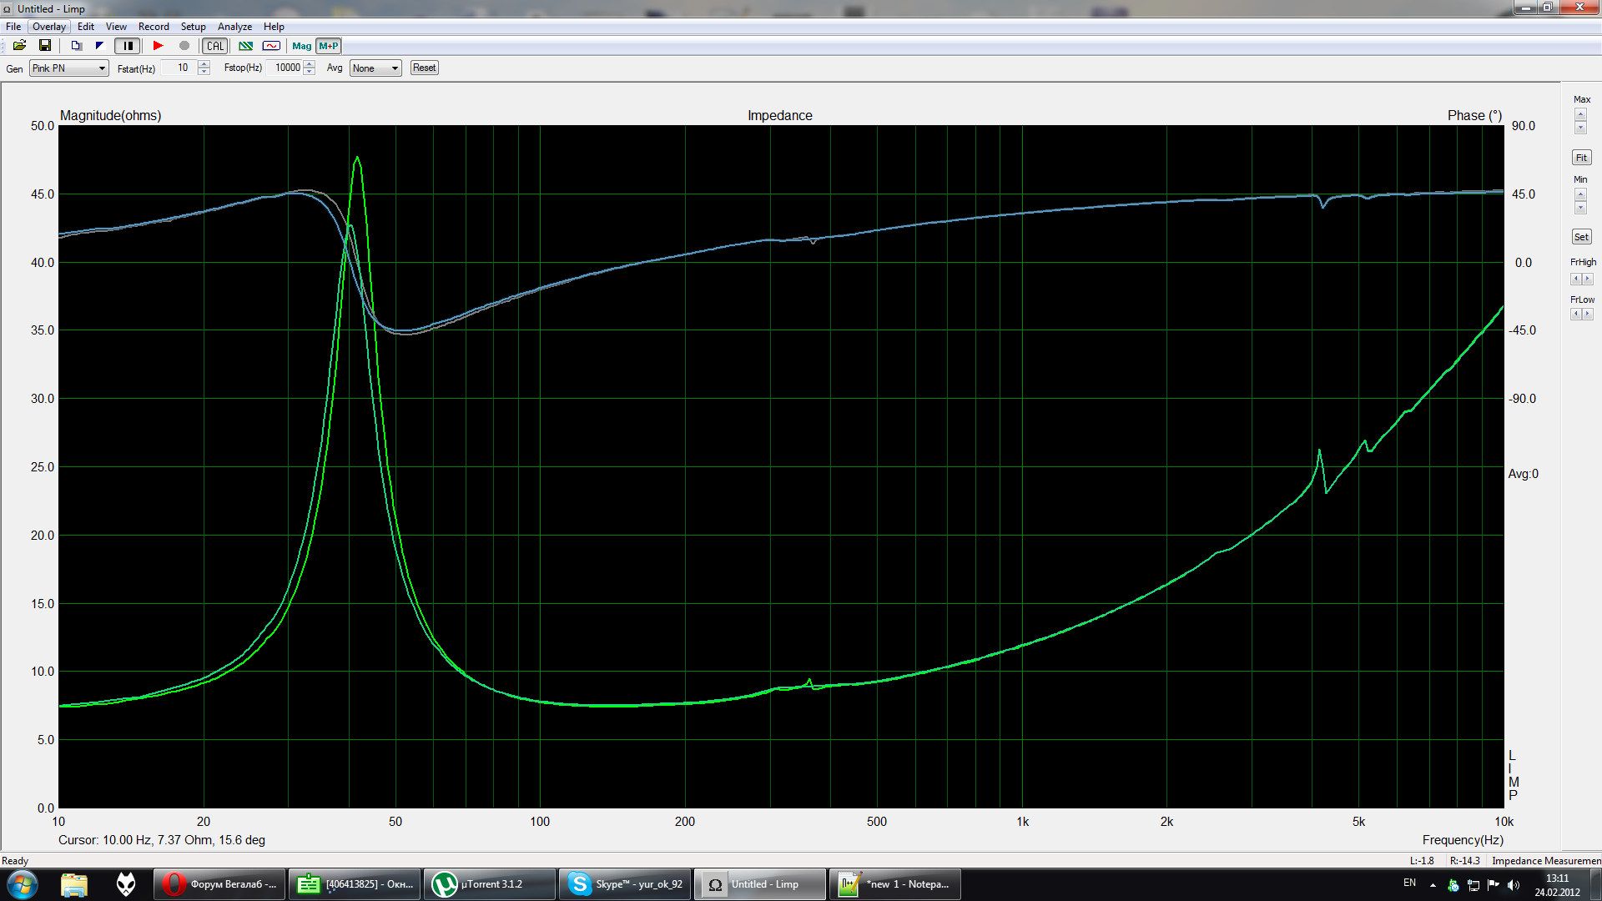Image resolution: width=1602 pixels, height=901 pixels.
Task: Toggle the M+P magnitude and phase view
Action: [329, 46]
